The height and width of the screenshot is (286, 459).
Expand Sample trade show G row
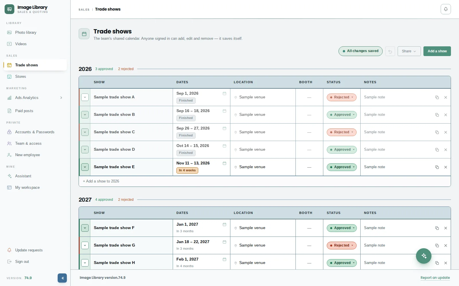[85, 245]
